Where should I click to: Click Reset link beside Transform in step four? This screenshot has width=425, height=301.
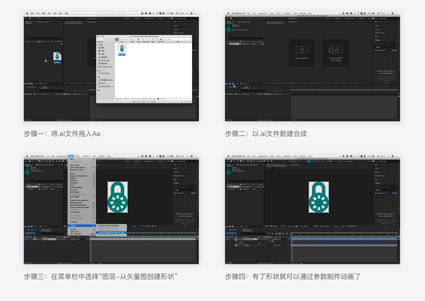pyautogui.click(x=259, y=243)
